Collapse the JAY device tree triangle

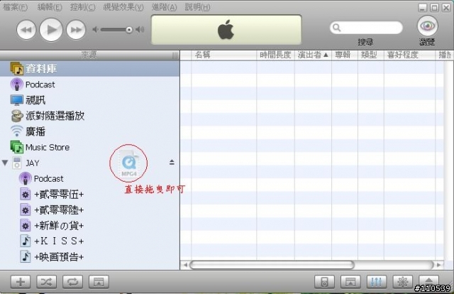(5, 163)
